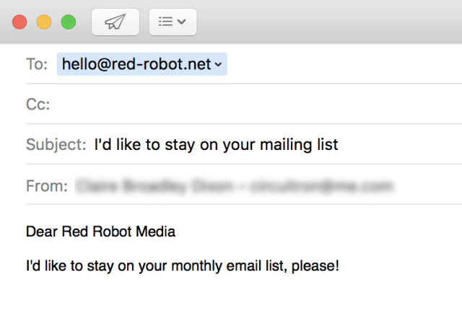This screenshot has height=328, width=462.
Task: Select the hello@red-robot.net recipient token
Action: 141,64
